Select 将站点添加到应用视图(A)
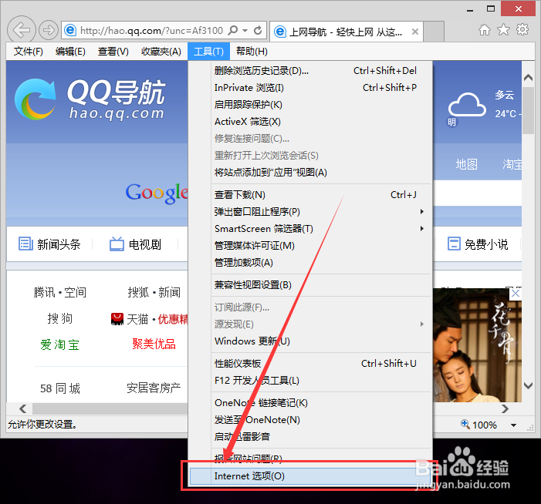 310,173
